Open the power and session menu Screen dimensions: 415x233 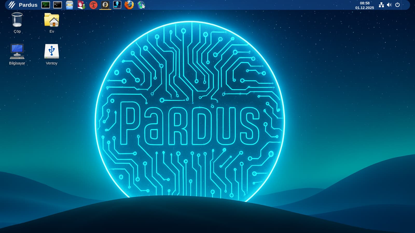tap(397, 5)
